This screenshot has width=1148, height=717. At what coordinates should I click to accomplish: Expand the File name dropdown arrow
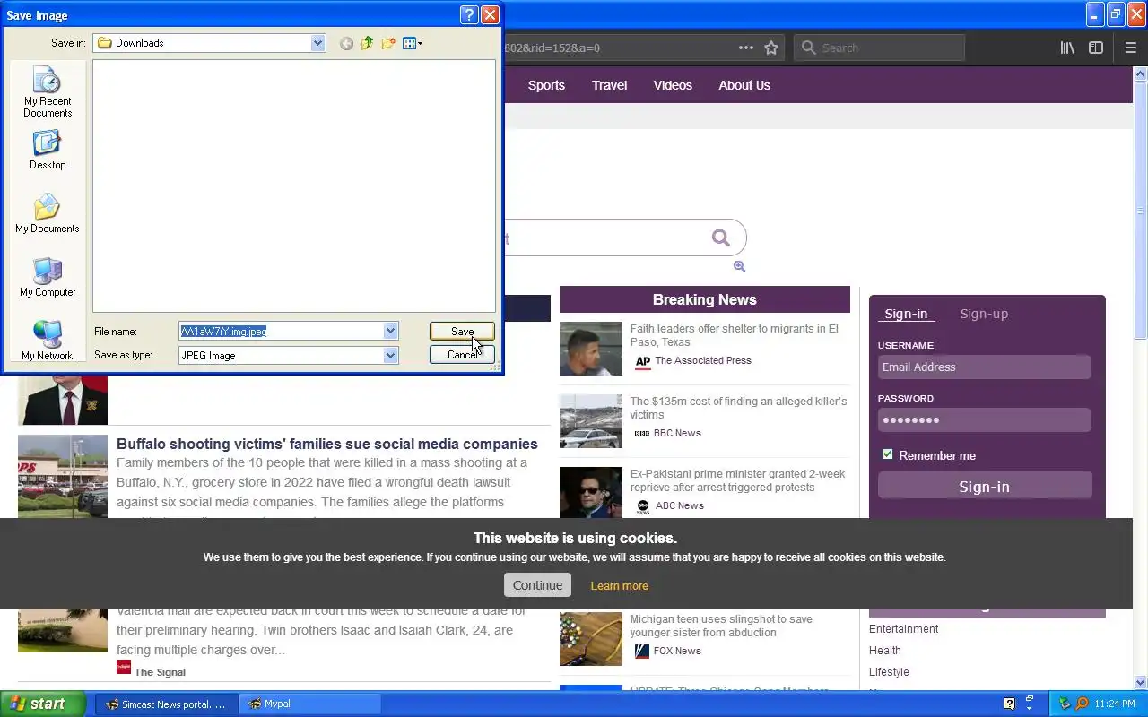[x=390, y=331]
